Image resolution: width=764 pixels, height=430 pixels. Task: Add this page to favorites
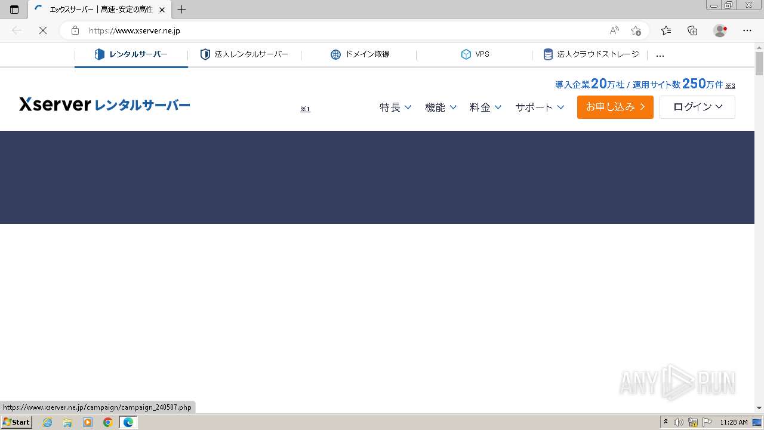point(636,30)
